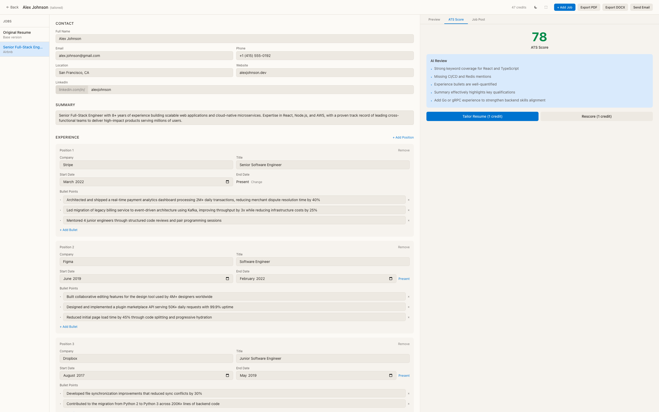Viewport: 659px width, 412px height.
Task: Open calendar picker for Figma start date
Action: [x=227, y=278]
